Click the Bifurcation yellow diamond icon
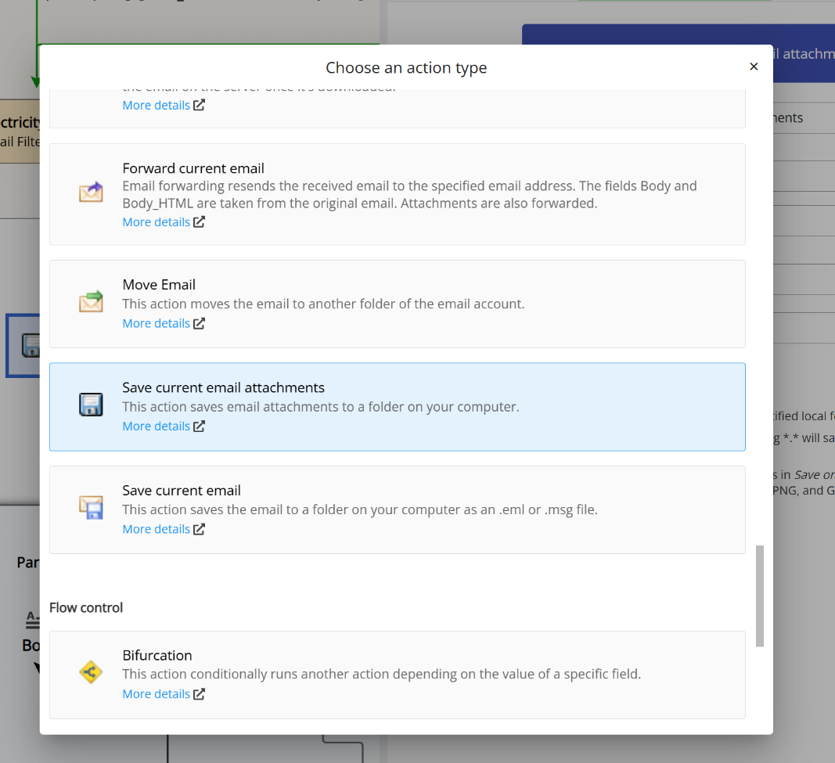Image resolution: width=835 pixels, height=763 pixels. pyautogui.click(x=91, y=671)
